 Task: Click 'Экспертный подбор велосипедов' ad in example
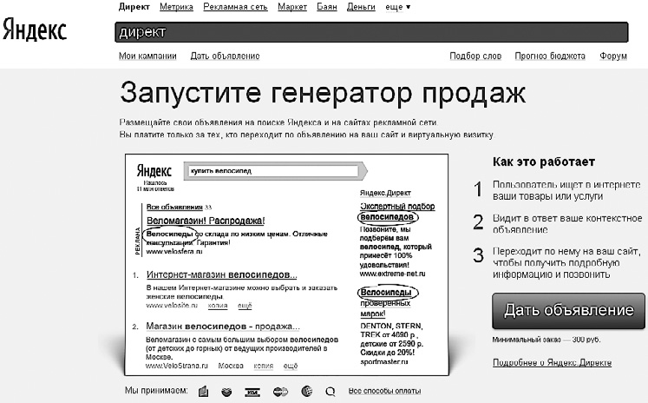click(x=396, y=211)
